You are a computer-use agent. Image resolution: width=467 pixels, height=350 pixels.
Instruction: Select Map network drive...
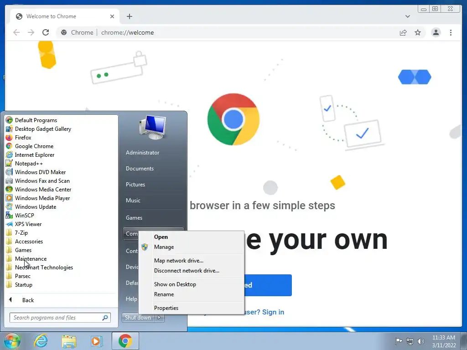coord(179,261)
